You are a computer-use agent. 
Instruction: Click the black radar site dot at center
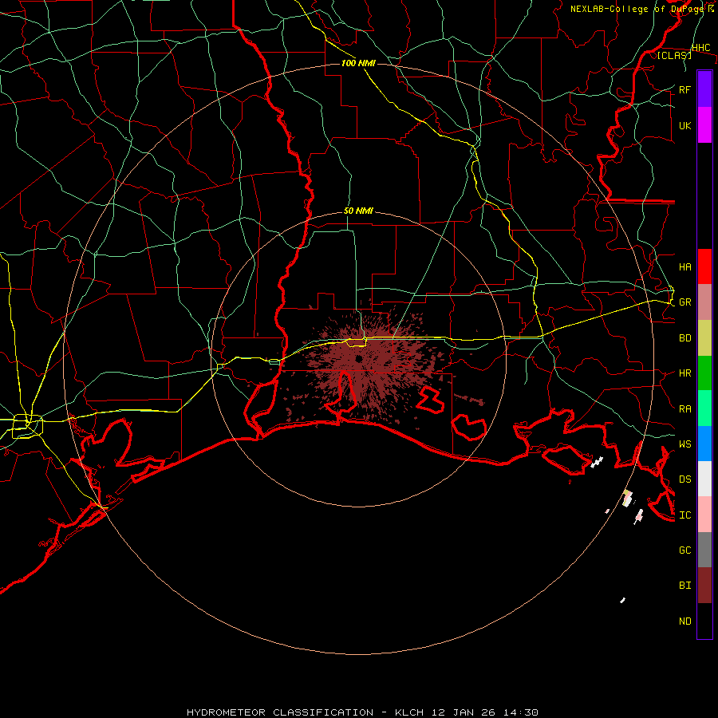[358, 358]
